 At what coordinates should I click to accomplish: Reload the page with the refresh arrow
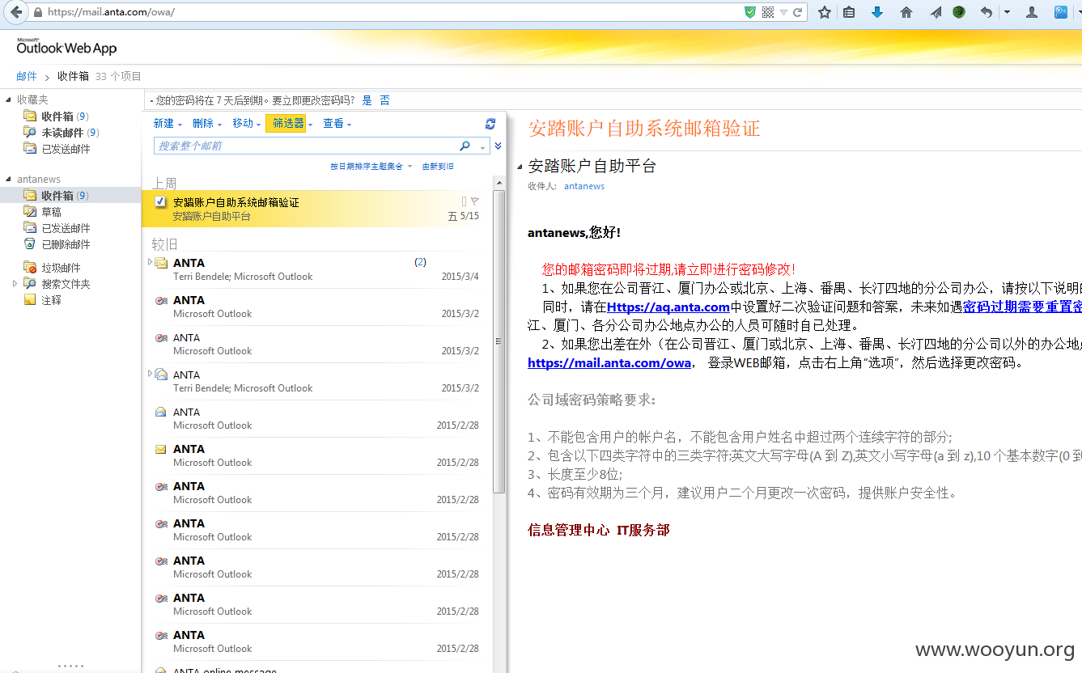797,12
